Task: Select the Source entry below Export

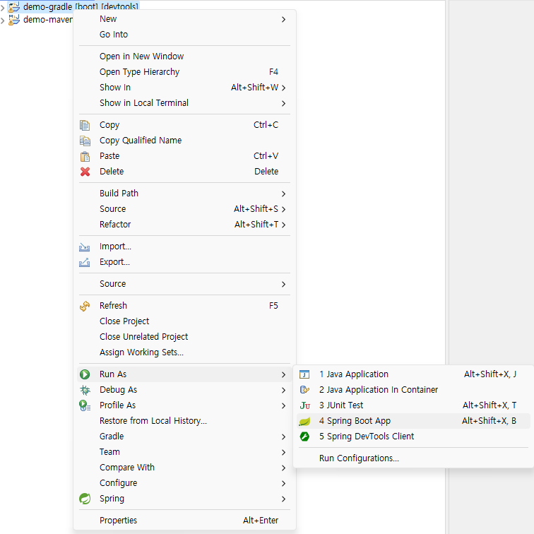Action: tap(184, 284)
